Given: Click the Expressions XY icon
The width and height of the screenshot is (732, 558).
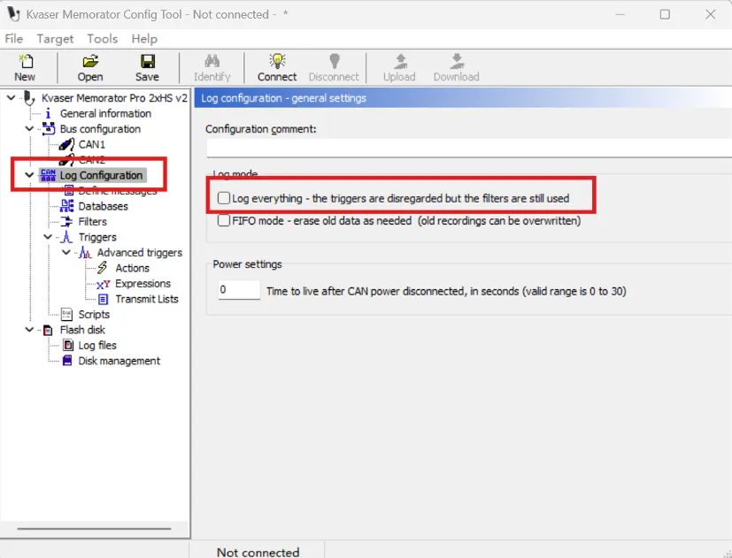Looking at the screenshot, I should click(x=104, y=284).
